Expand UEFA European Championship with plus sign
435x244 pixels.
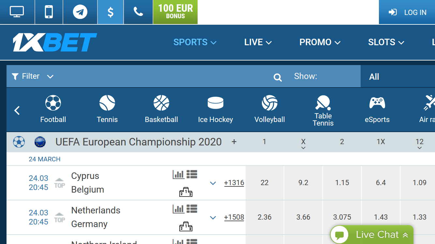point(234,142)
